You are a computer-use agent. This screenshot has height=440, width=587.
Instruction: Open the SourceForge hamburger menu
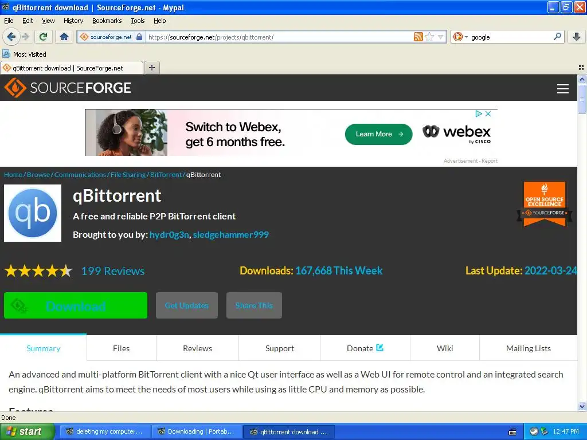coord(563,89)
